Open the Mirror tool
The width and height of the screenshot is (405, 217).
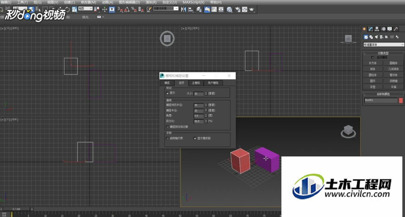pyautogui.click(x=184, y=10)
